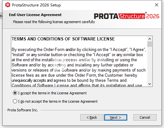164x128 pixels.
Task: Go to the previous step with Back
Action: point(92,117)
